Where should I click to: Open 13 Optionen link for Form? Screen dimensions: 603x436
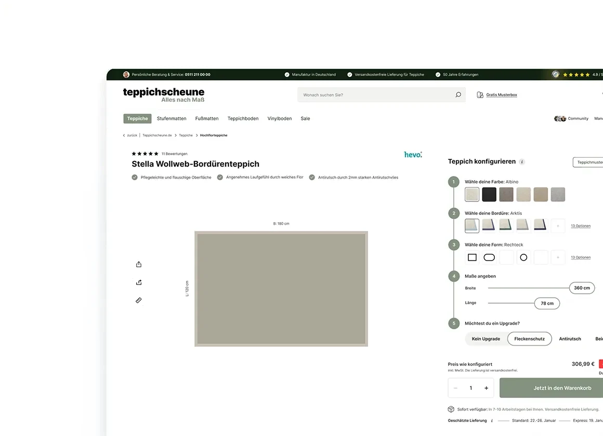pyautogui.click(x=581, y=257)
